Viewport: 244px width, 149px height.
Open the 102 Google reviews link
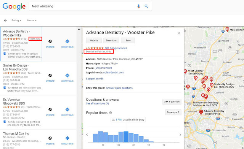click(116, 48)
